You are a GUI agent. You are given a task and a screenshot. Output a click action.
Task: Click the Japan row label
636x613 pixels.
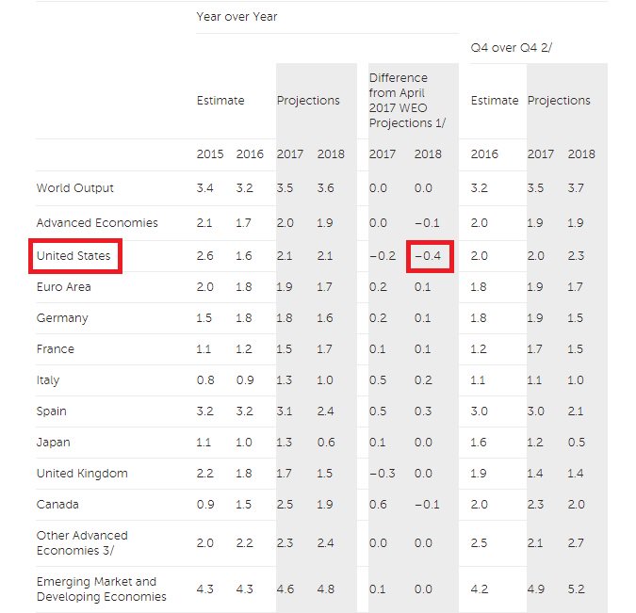(x=54, y=442)
